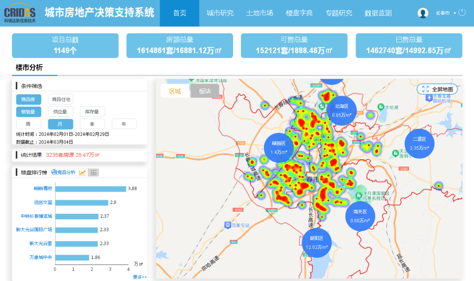Switch ranking to chart view icon
This screenshot has width=474, height=281.
click(82, 172)
